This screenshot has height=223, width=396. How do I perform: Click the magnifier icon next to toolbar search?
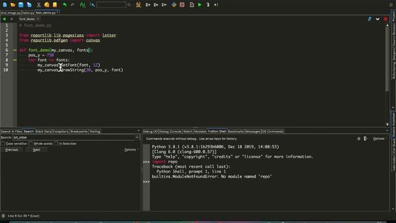pyautogui.click(x=129, y=4)
